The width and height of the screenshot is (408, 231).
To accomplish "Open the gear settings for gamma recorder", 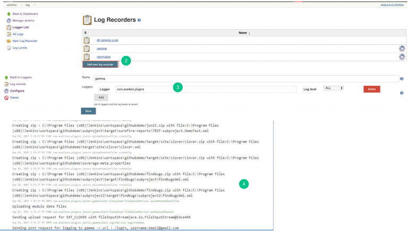I will click(x=402, y=48).
